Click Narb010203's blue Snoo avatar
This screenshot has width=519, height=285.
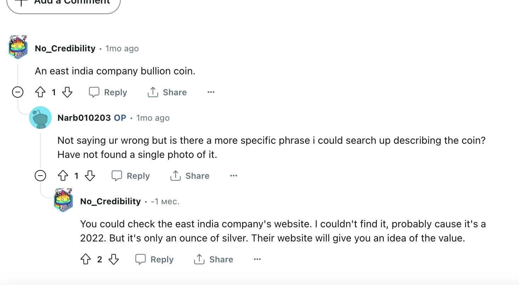40,118
